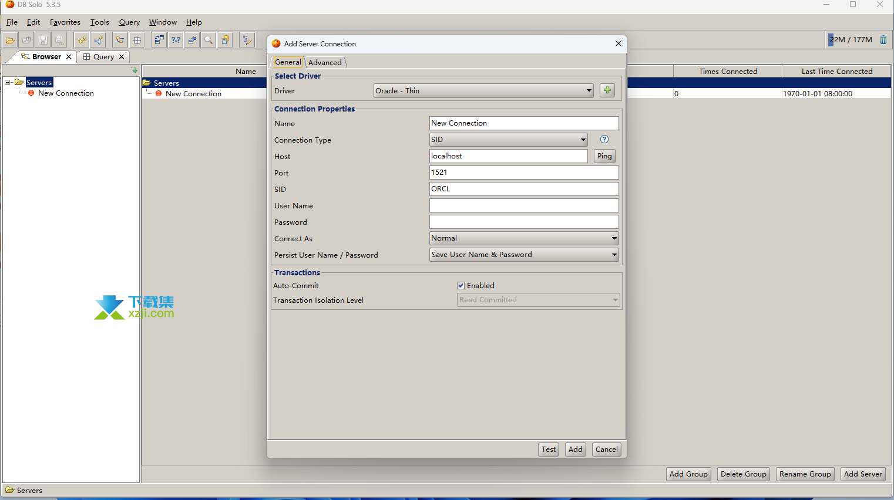Cancel the Add Server Connection dialog
Viewport: 894px width, 500px height.
tap(607, 450)
